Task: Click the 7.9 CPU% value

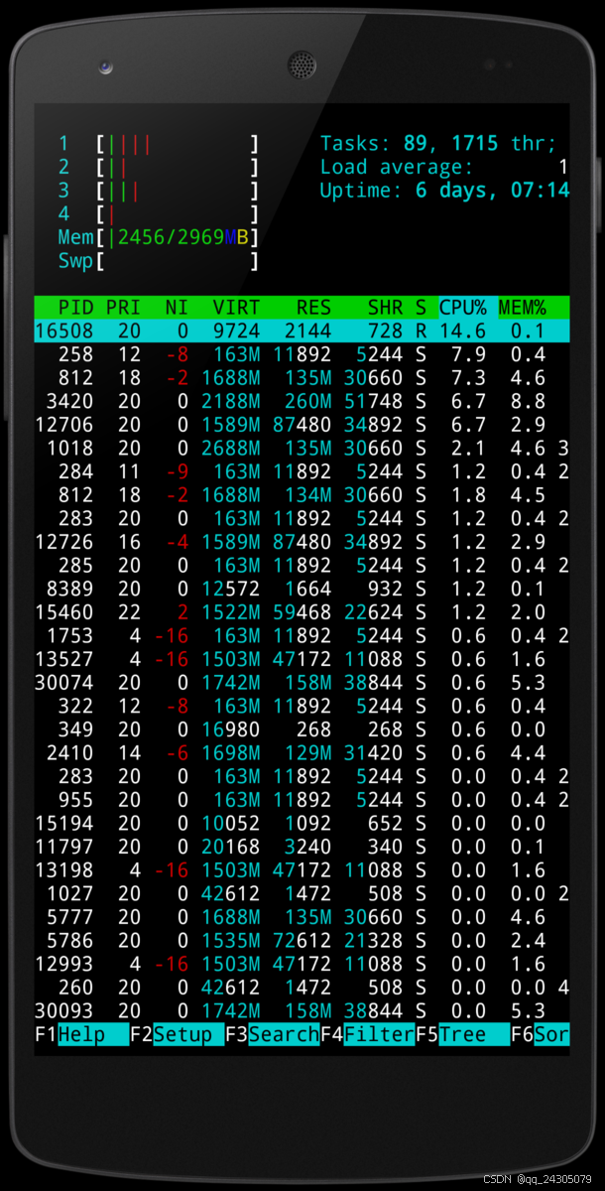Action: pyautogui.click(x=469, y=354)
